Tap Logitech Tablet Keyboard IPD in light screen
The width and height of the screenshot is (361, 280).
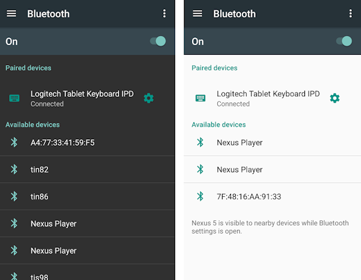click(268, 94)
